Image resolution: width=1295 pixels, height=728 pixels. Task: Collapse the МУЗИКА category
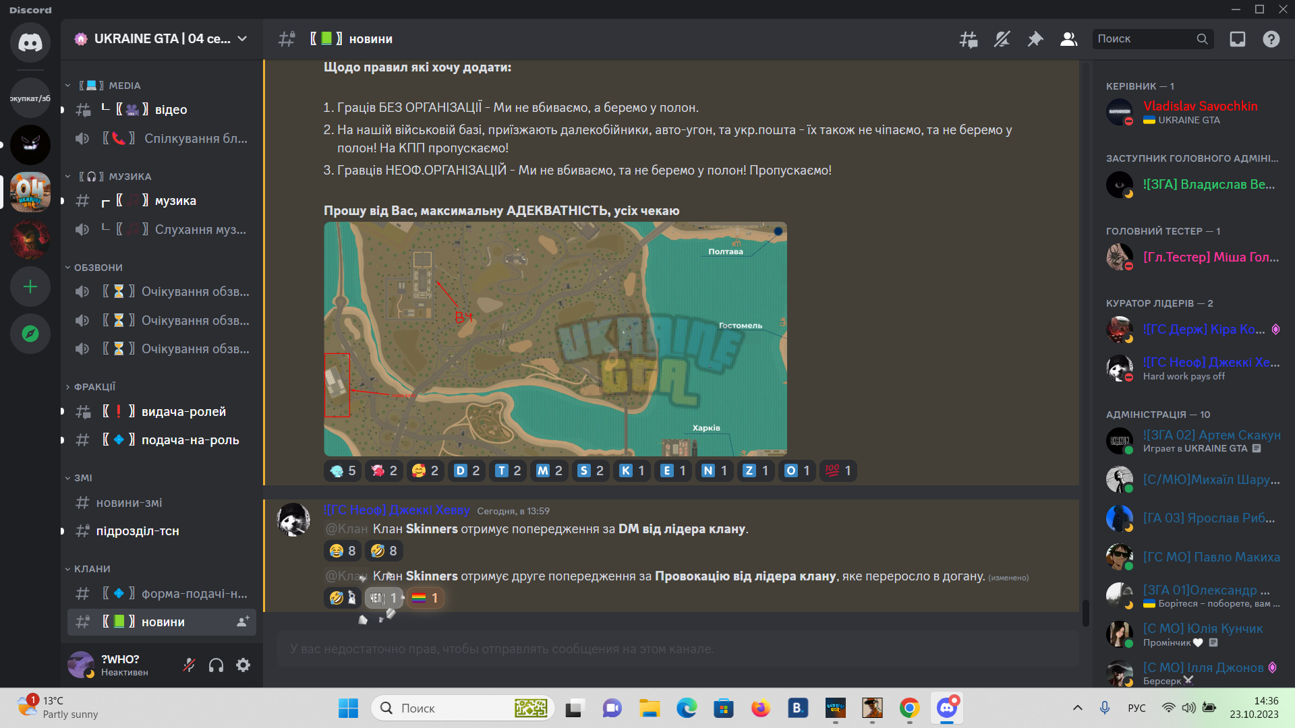(108, 177)
